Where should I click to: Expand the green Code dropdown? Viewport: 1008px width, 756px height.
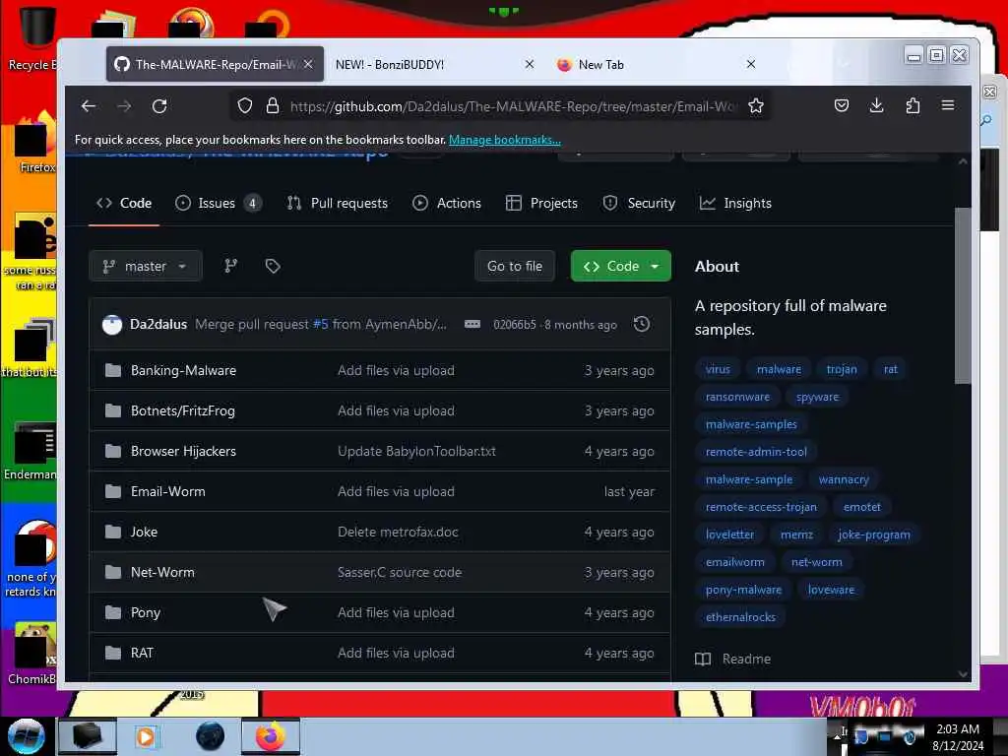(620, 266)
